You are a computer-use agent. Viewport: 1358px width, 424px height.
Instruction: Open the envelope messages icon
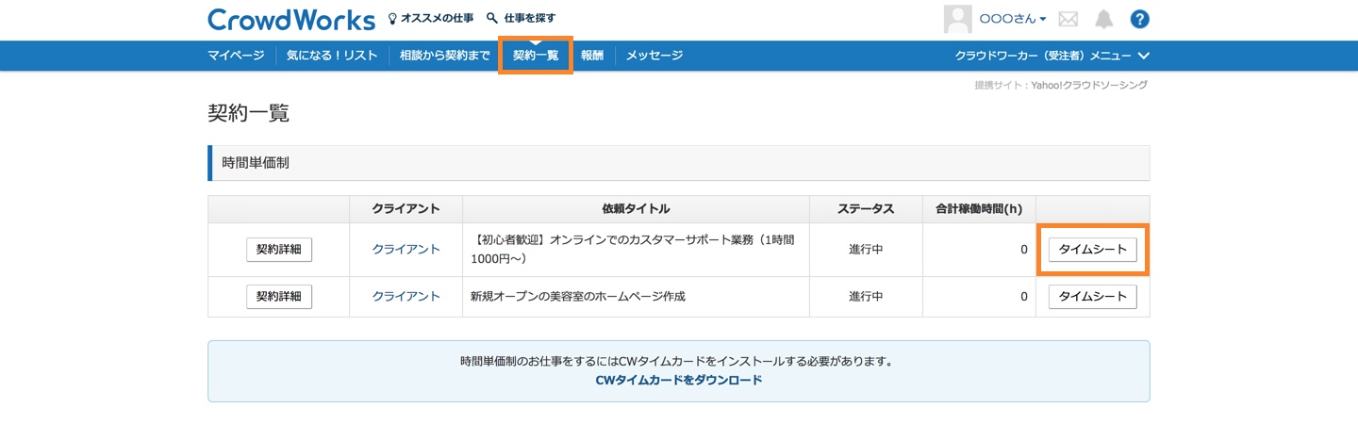[1068, 19]
